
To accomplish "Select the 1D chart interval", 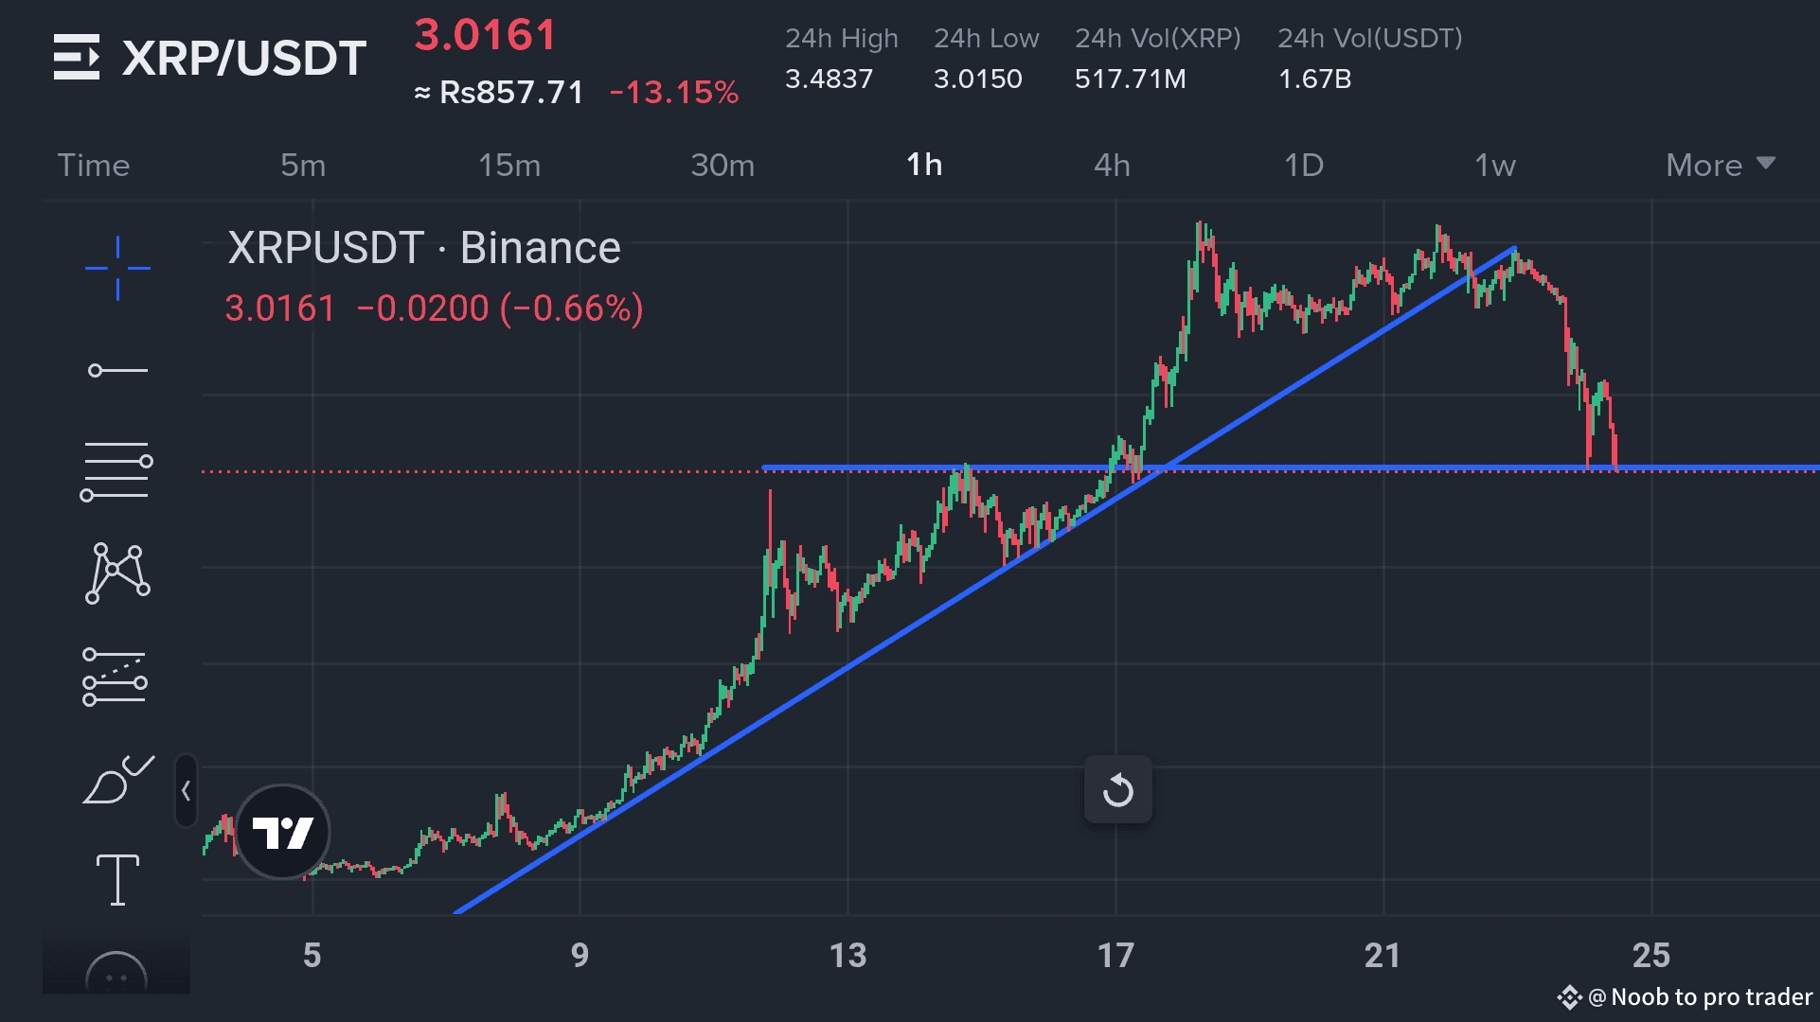I will tap(1303, 165).
